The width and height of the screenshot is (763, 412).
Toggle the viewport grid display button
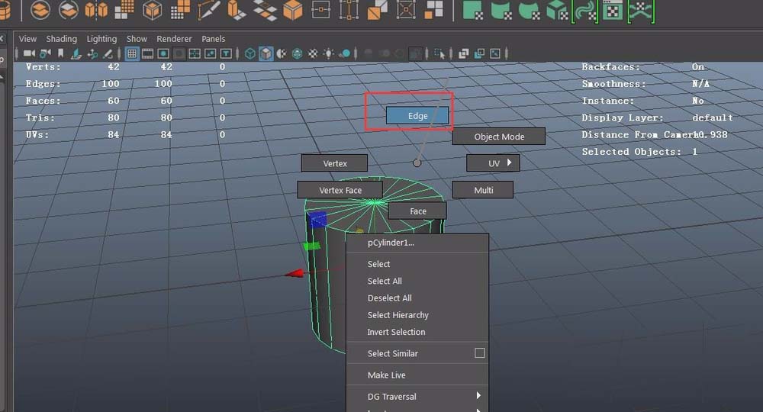click(x=131, y=53)
